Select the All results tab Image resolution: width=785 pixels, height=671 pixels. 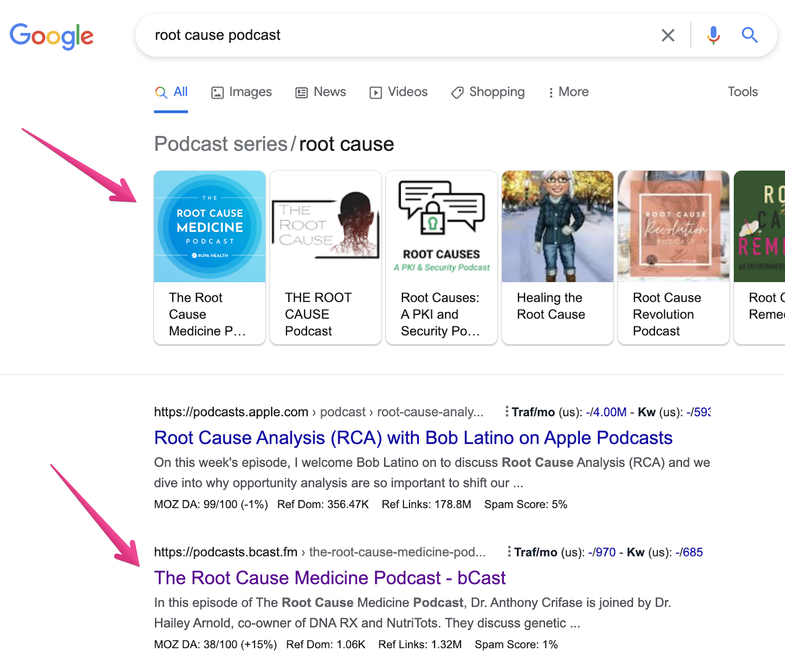tap(171, 92)
